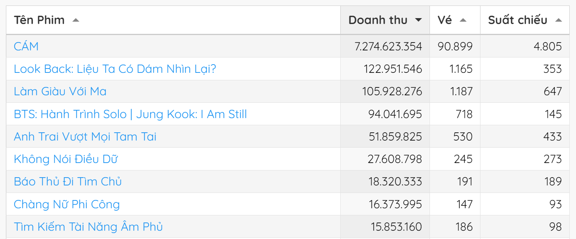
Task: Open BTS: Hành Trình Solo | Jung Kook: I Am Still
Action: coord(130,114)
